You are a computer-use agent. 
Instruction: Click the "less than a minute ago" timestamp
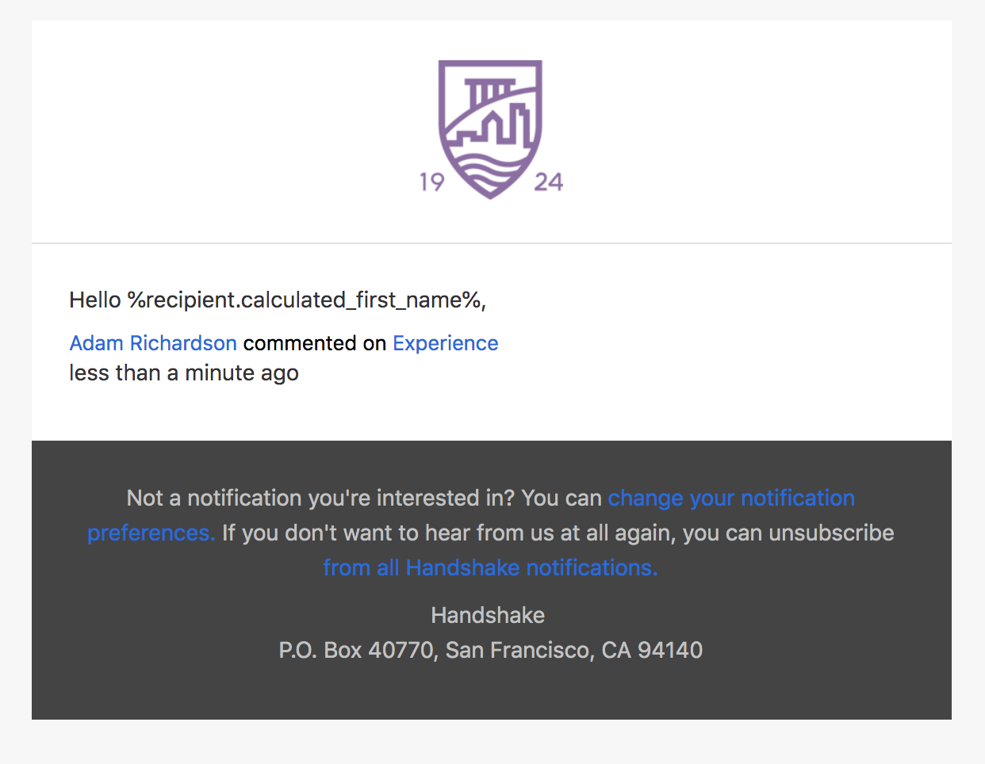(184, 372)
